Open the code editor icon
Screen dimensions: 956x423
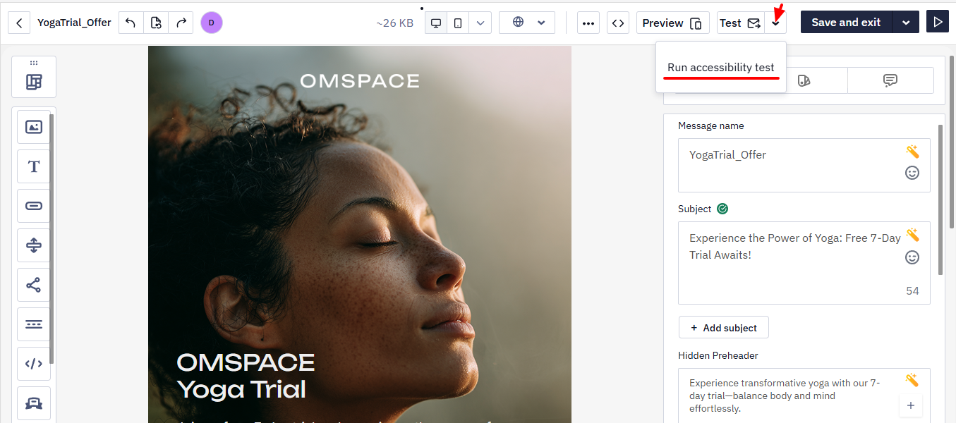(618, 23)
